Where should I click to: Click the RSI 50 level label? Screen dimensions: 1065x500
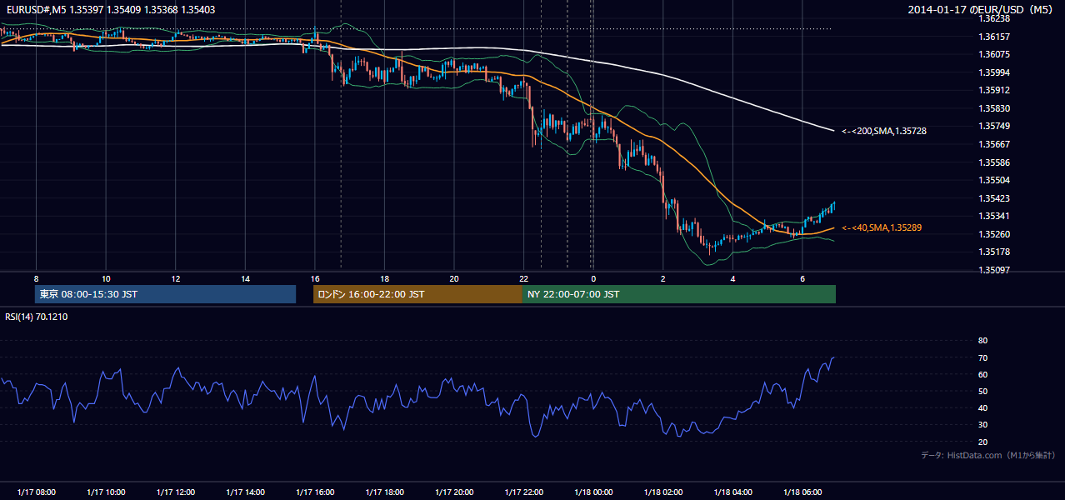982,391
